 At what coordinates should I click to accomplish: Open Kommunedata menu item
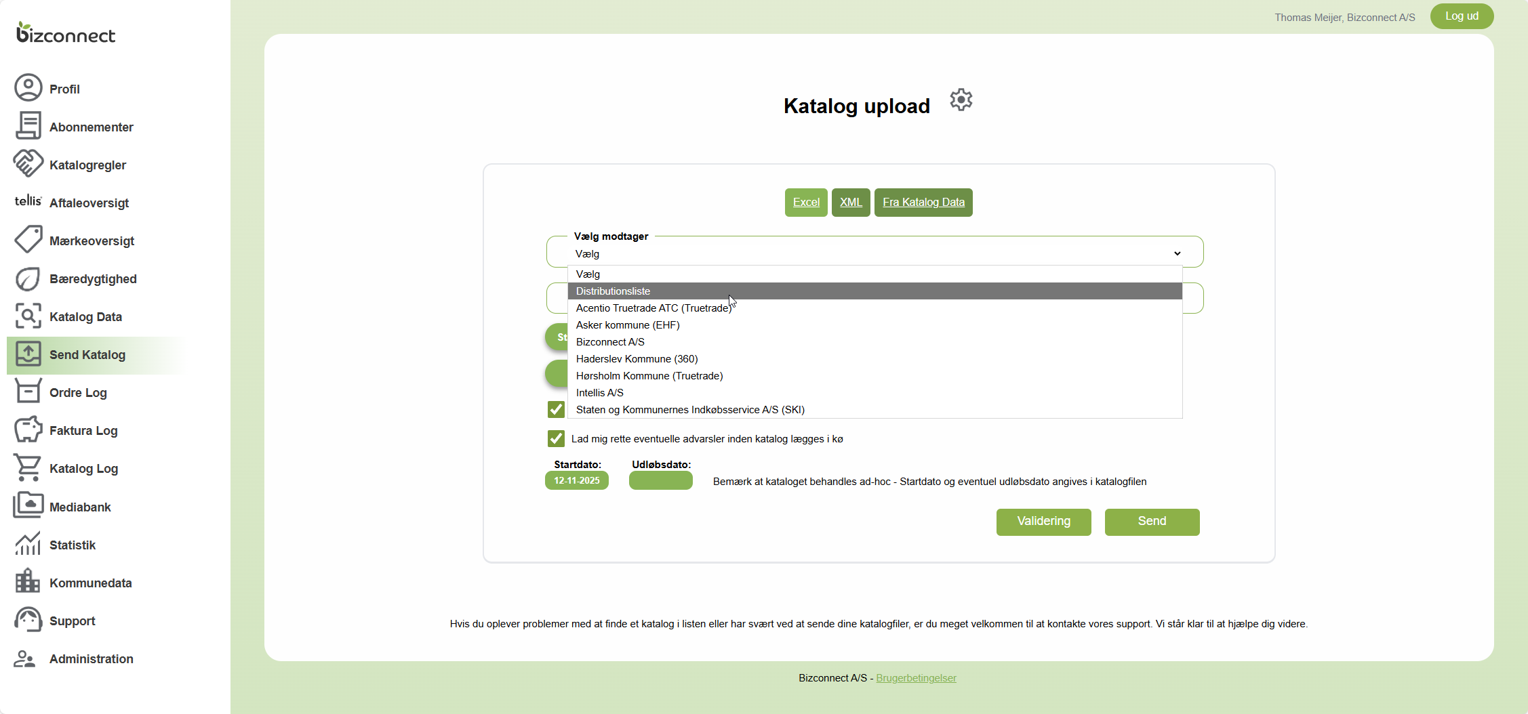(x=90, y=583)
